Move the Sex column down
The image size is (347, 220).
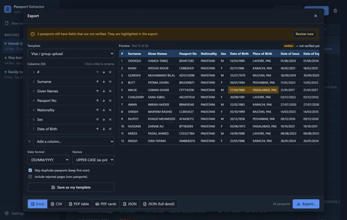pos(104,120)
